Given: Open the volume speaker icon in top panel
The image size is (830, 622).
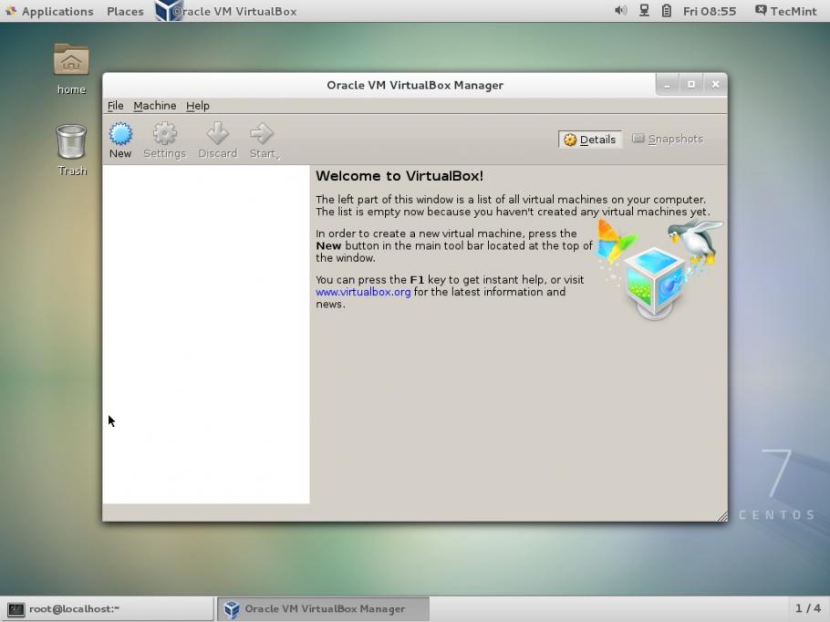Looking at the screenshot, I should pyautogui.click(x=620, y=11).
